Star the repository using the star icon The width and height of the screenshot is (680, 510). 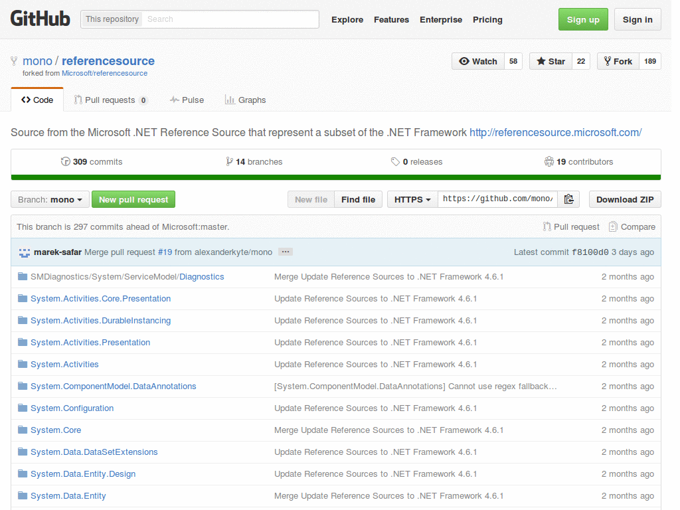(x=541, y=60)
